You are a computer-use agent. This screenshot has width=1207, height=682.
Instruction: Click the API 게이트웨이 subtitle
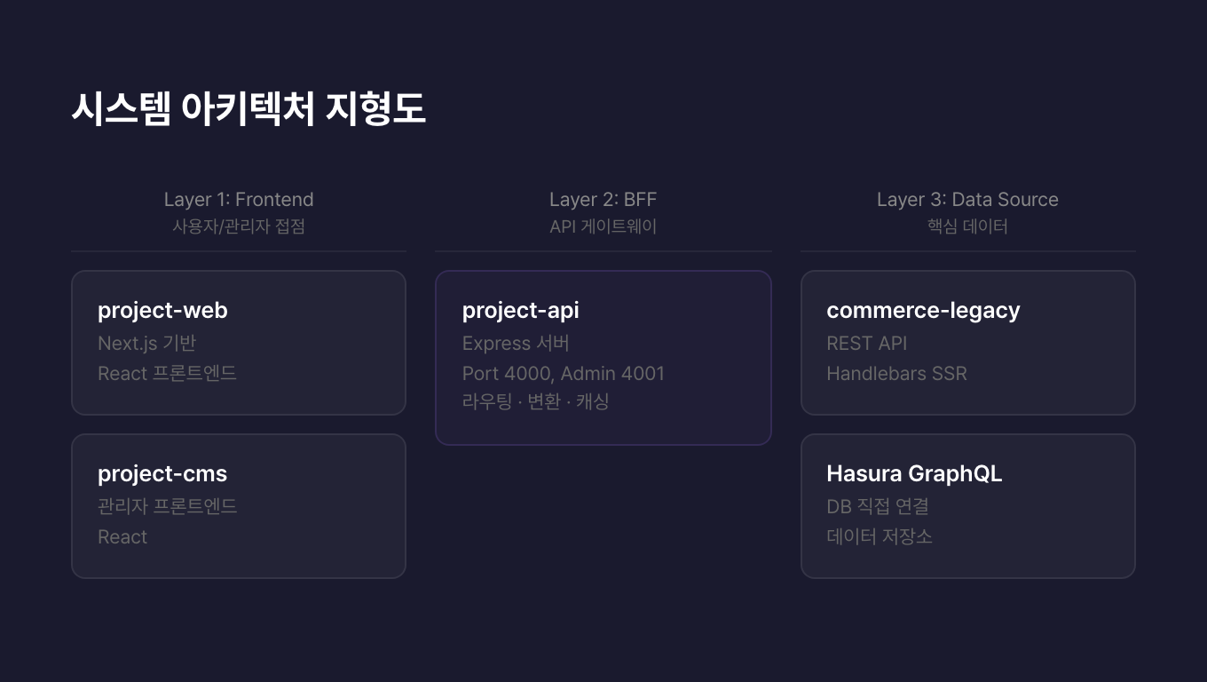603,226
